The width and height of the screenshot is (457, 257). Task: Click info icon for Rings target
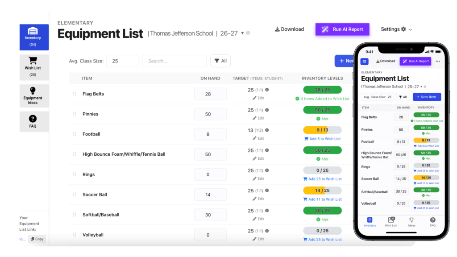click(267, 170)
